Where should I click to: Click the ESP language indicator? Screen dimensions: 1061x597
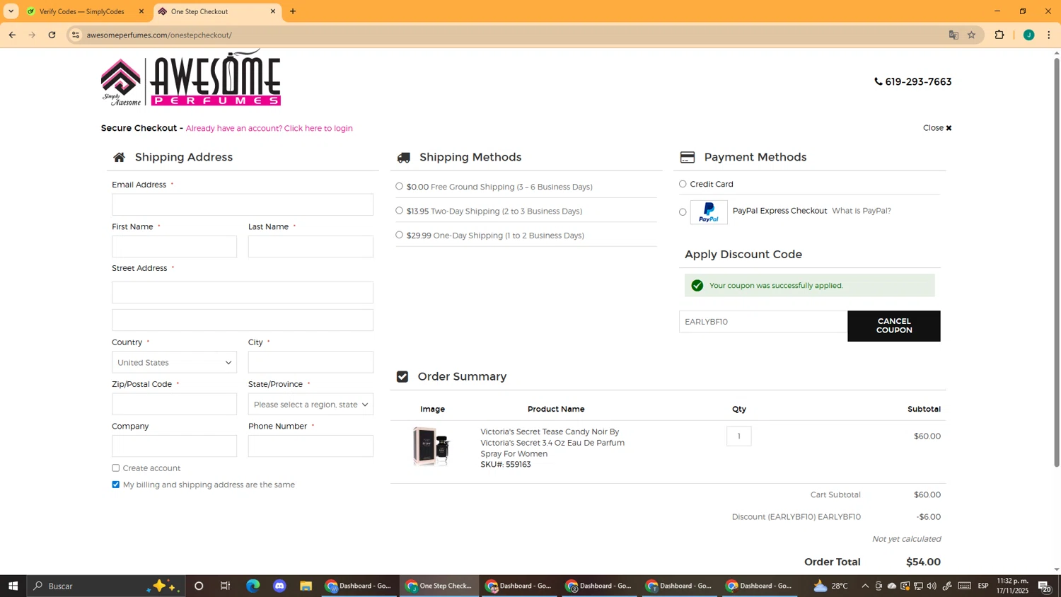coord(983,586)
